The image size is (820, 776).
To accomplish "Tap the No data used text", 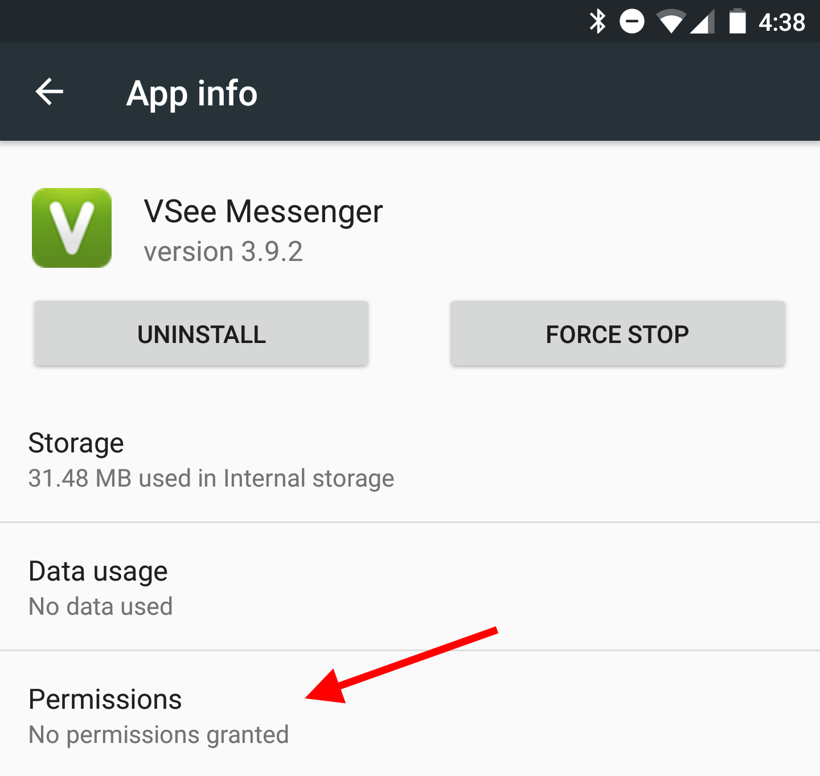I will coord(101,607).
